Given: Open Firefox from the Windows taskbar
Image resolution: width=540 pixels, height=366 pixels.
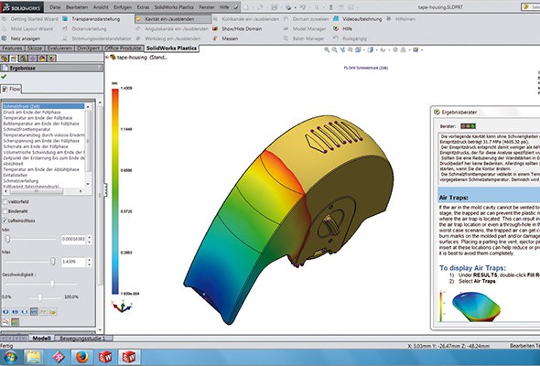Looking at the screenshot, I should [x=82, y=358].
